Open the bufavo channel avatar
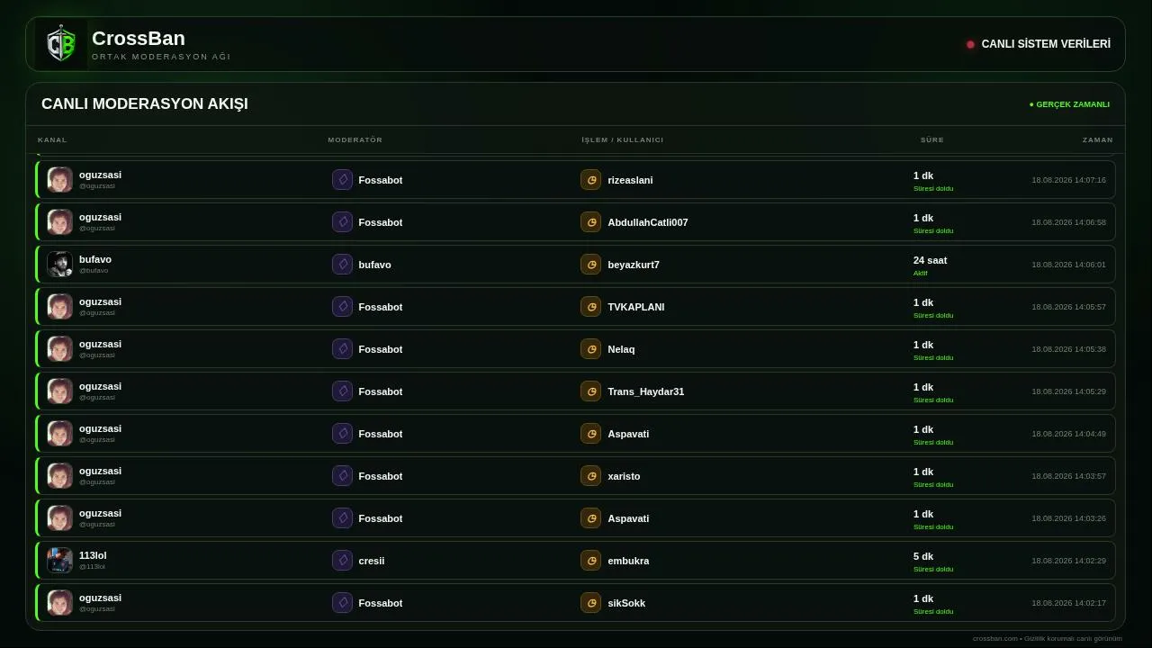 [x=59, y=264]
